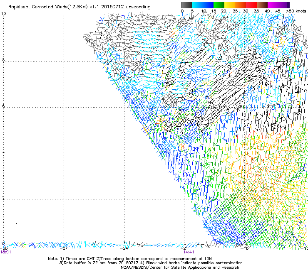
Task: Click the red 30-35 knots legend swatch
Action: pos(251,5)
